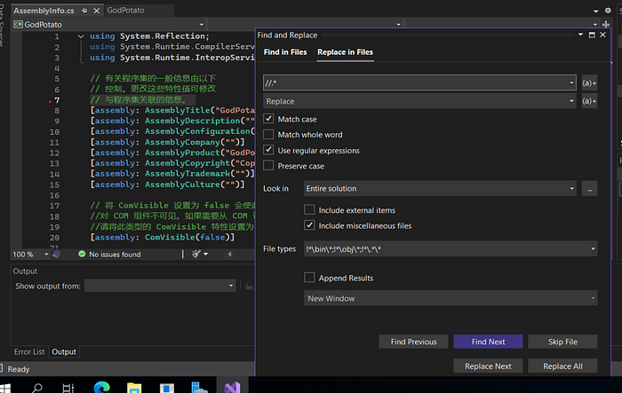Check Include external items
622x393 pixels.
pyautogui.click(x=309, y=209)
